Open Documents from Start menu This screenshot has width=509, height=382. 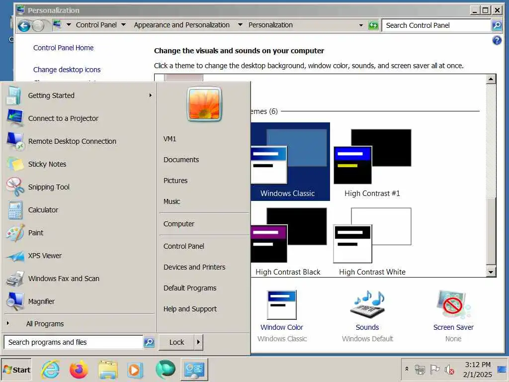tap(204, 160)
